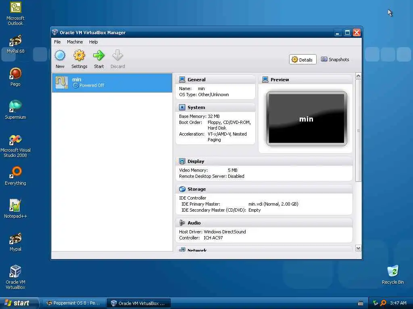Open Pego desktop shortcut
The width and height of the screenshot is (413, 309).
(x=15, y=77)
